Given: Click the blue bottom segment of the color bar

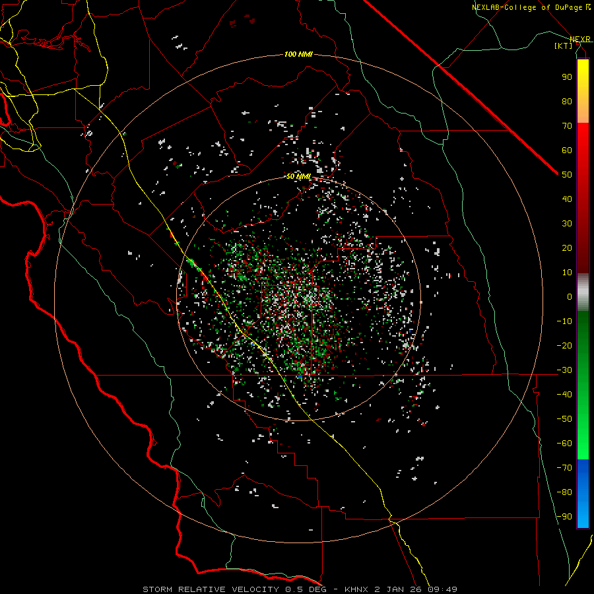Looking at the screenshot, I should point(583,494).
